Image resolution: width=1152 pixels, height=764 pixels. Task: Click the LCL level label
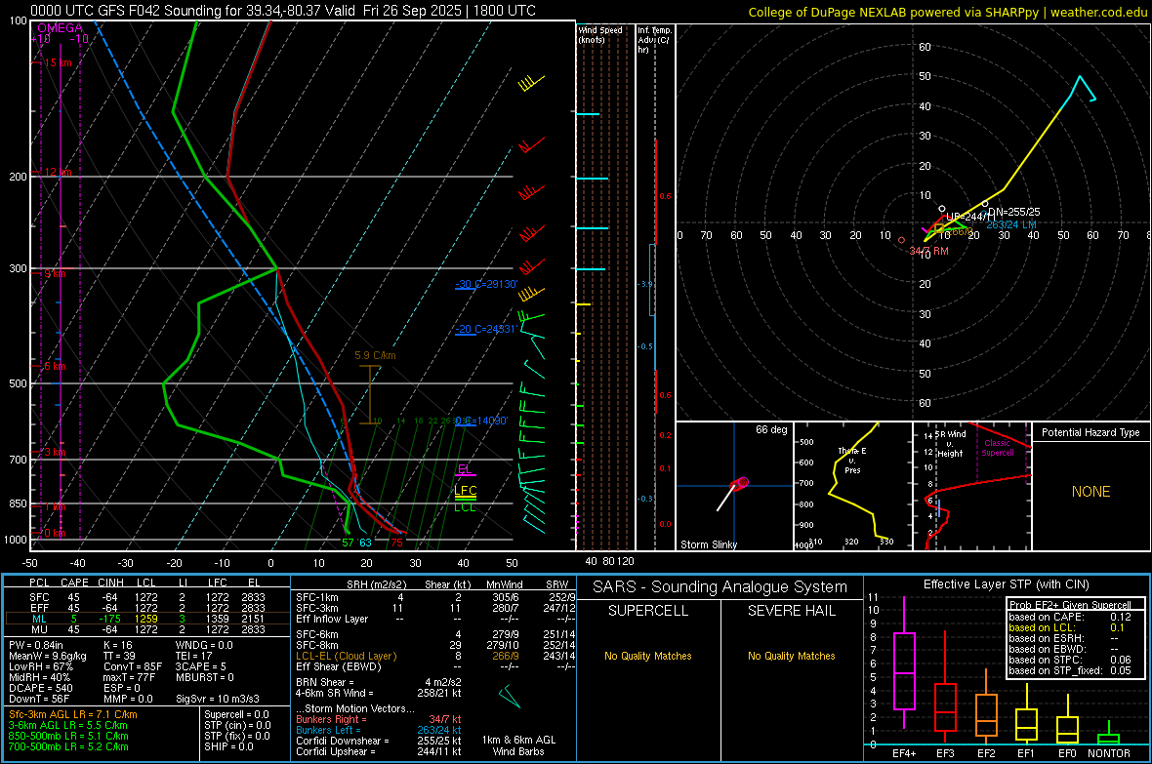pyautogui.click(x=465, y=506)
